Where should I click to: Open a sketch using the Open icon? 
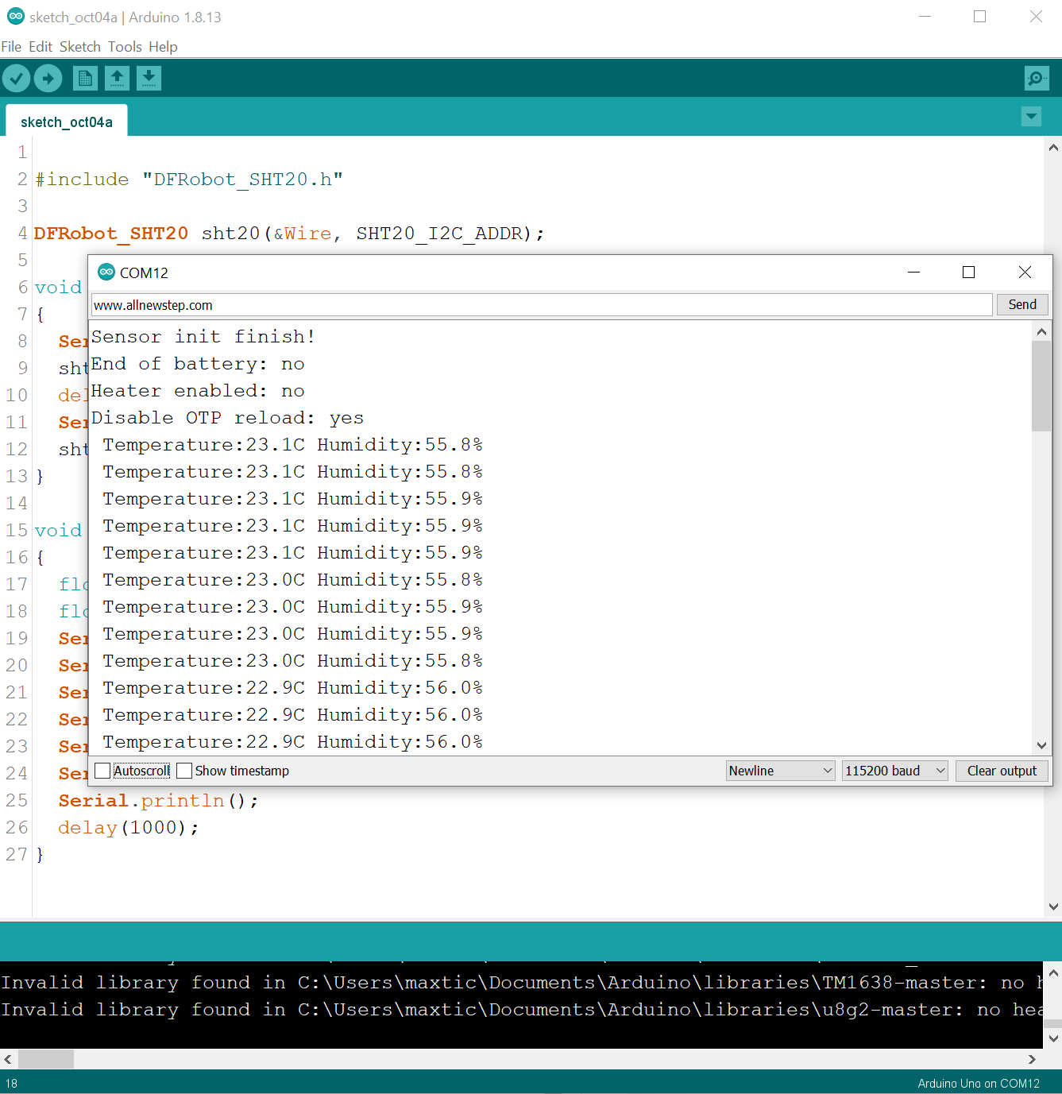click(x=117, y=78)
